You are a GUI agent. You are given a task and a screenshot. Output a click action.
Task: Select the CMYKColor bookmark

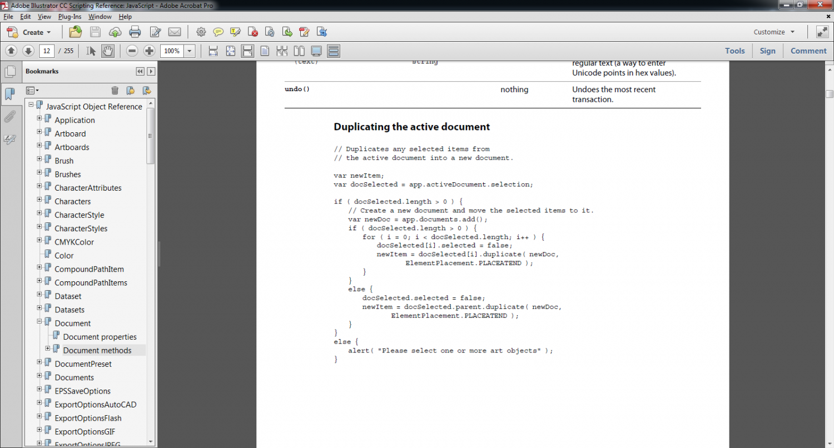pyautogui.click(x=74, y=242)
